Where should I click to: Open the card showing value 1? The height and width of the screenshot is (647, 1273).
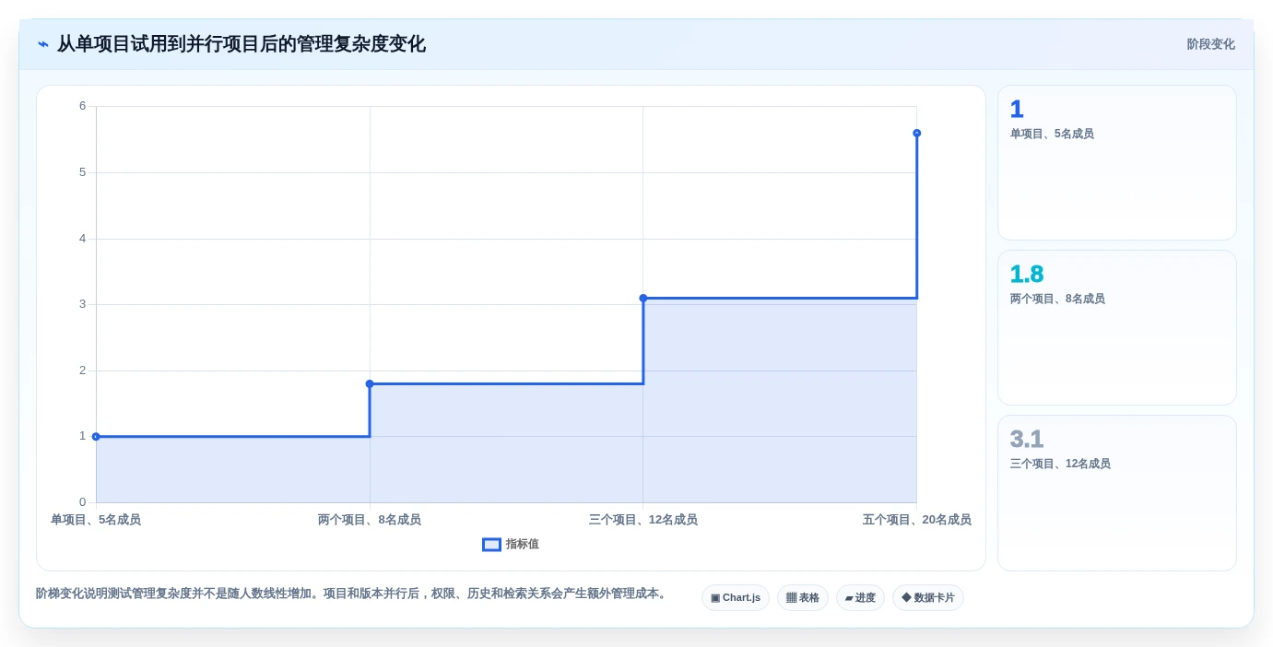coord(1117,163)
